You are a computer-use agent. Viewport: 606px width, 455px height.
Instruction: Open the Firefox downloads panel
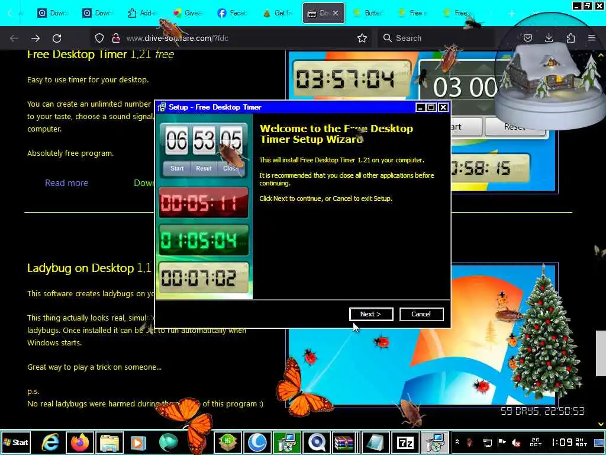coord(549,38)
